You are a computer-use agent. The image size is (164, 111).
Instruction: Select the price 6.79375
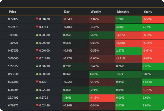click(13, 105)
